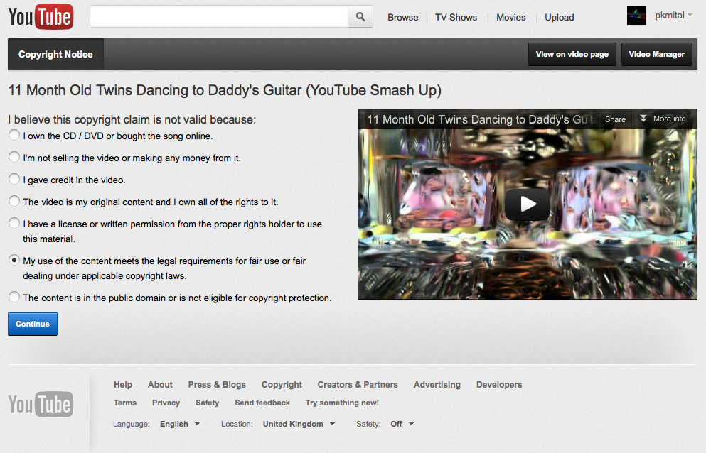706x453 pixels.
Task: Click into the YouTube search field
Action: 219,17
